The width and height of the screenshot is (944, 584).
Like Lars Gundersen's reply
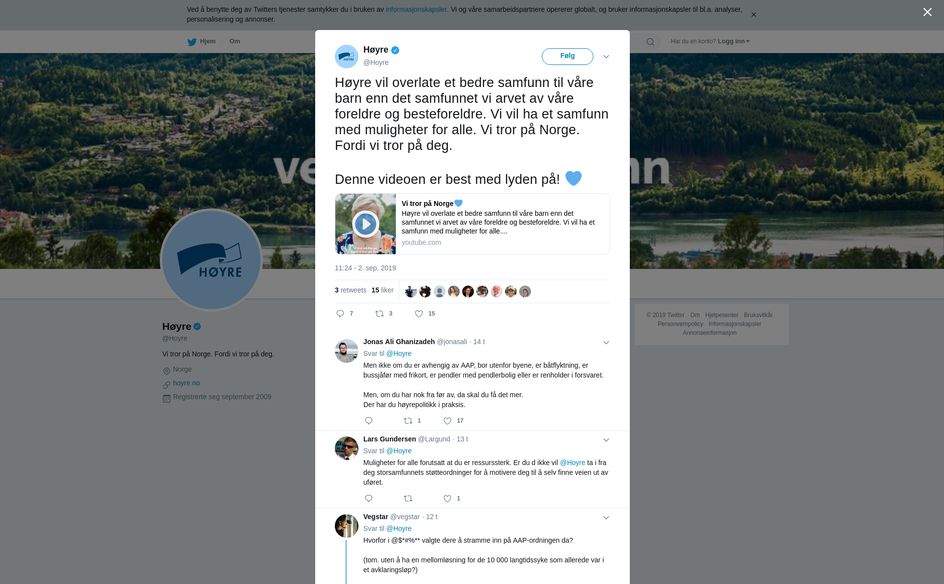click(447, 498)
